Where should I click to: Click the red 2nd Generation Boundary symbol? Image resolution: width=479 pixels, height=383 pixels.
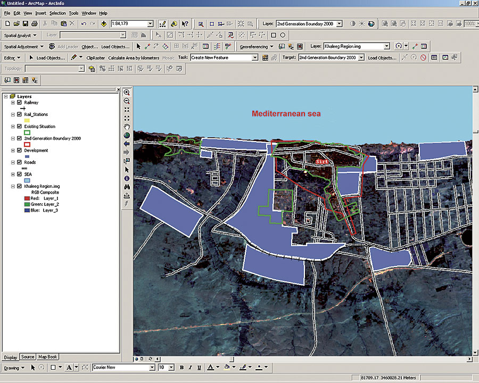point(27,144)
